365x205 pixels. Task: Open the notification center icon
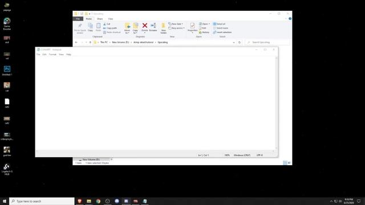(x=359, y=201)
